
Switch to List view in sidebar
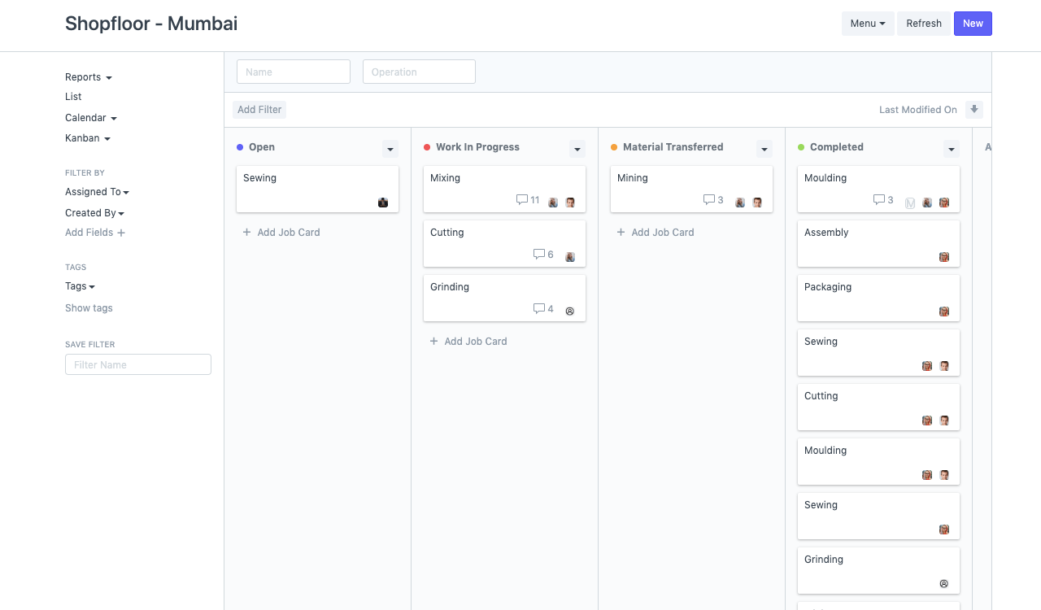[x=73, y=97]
